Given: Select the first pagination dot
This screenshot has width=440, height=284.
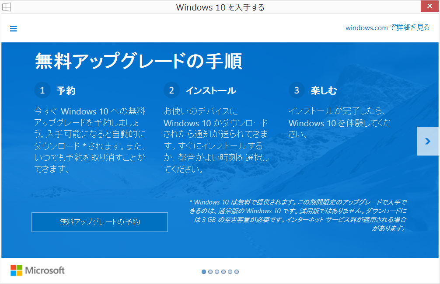Looking at the screenshot, I should 204,272.
